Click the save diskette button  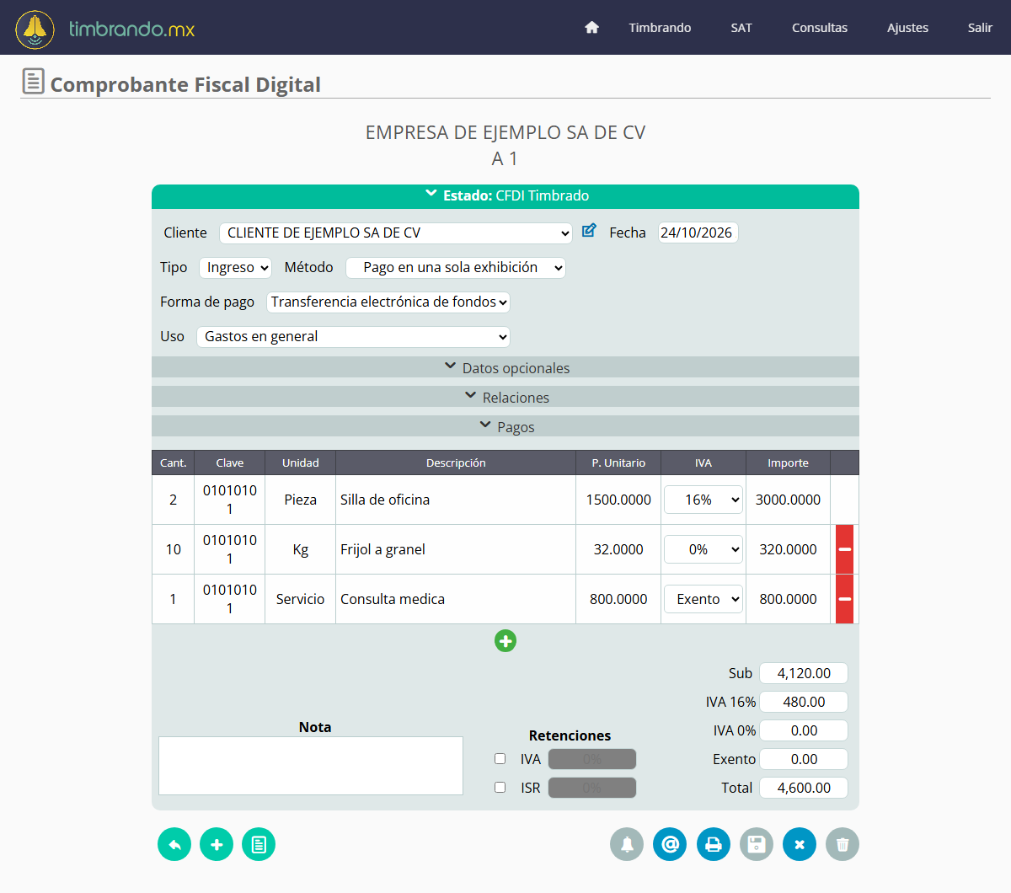click(x=757, y=844)
